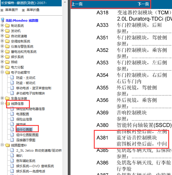Viewport: 172px width, 175px height.
Task: Click the A381 component code
Action: coord(103,138)
